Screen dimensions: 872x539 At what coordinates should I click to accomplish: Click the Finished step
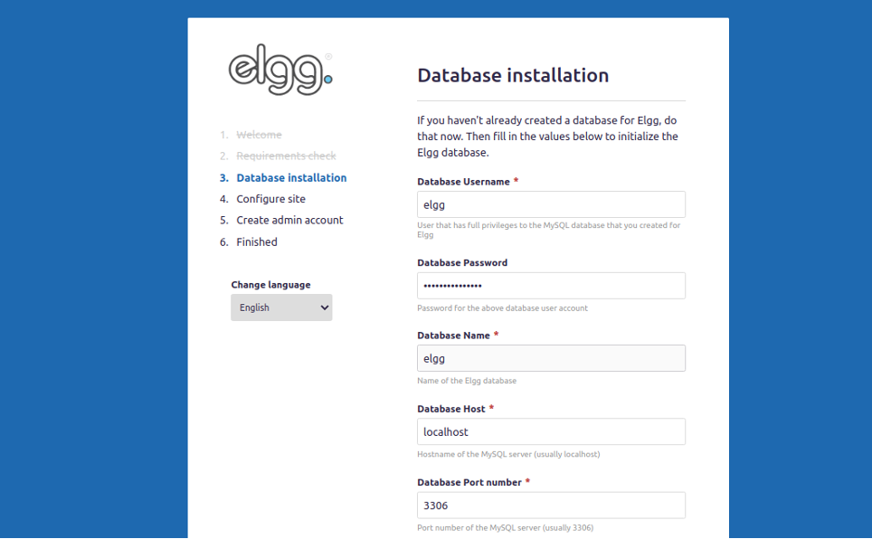(257, 242)
